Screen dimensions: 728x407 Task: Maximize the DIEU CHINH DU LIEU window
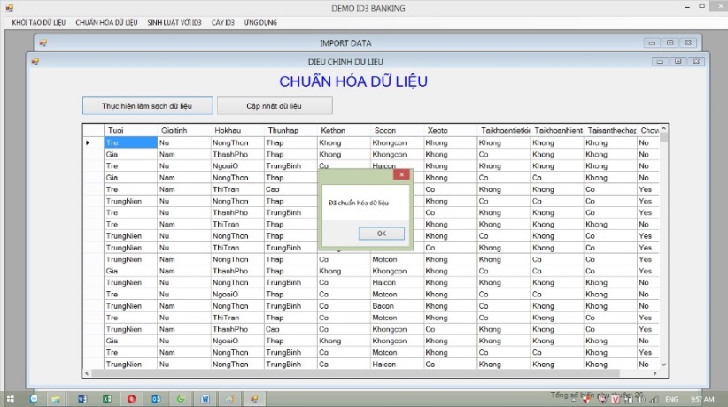(678, 61)
